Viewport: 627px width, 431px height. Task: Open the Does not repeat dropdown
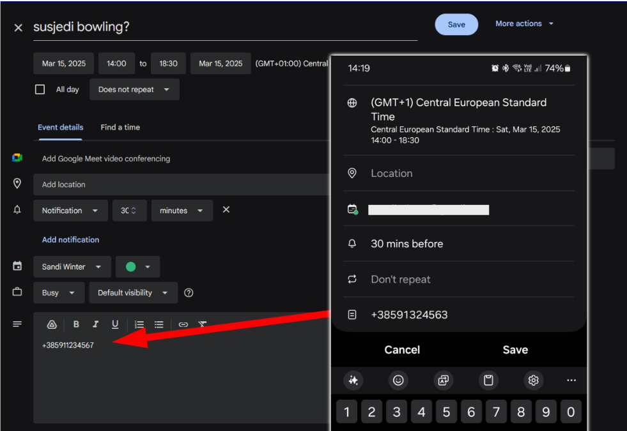134,89
